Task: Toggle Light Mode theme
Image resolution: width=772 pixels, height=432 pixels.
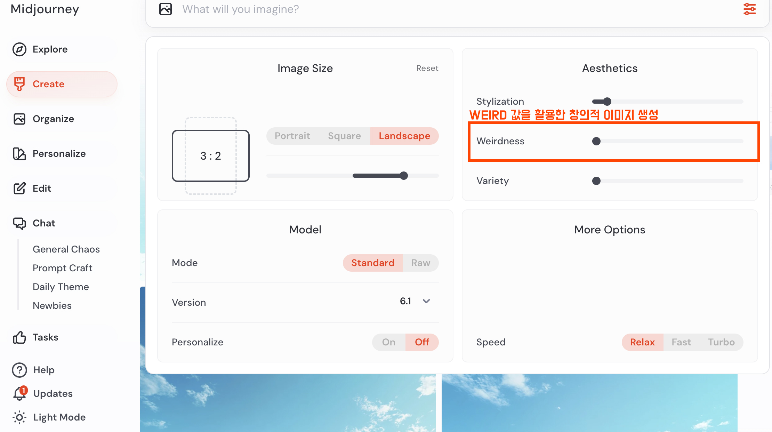Action: click(59, 417)
